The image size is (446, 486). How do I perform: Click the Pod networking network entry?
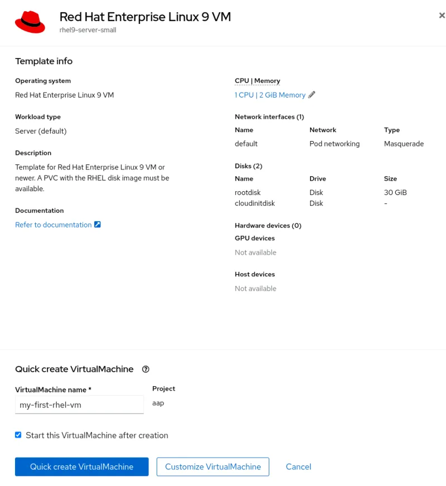(x=334, y=143)
